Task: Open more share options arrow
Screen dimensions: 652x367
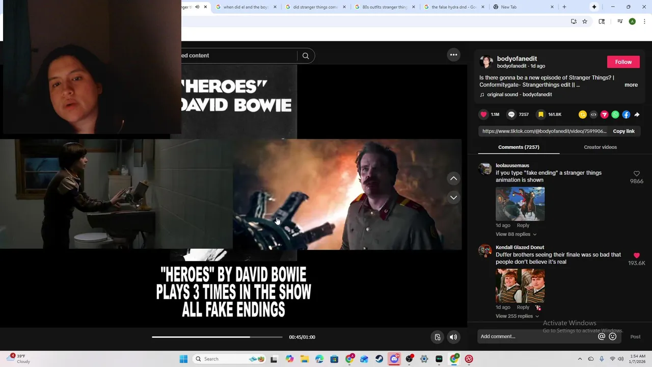Action: point(637,115)
